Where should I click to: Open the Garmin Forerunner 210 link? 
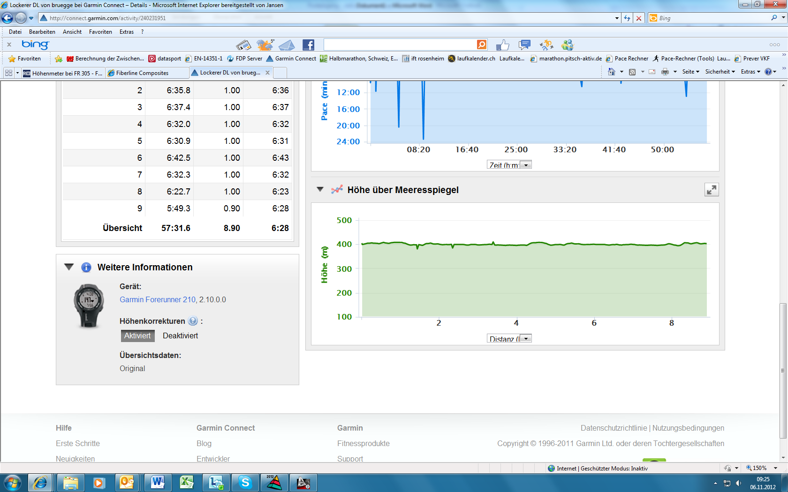click(158, 299)
